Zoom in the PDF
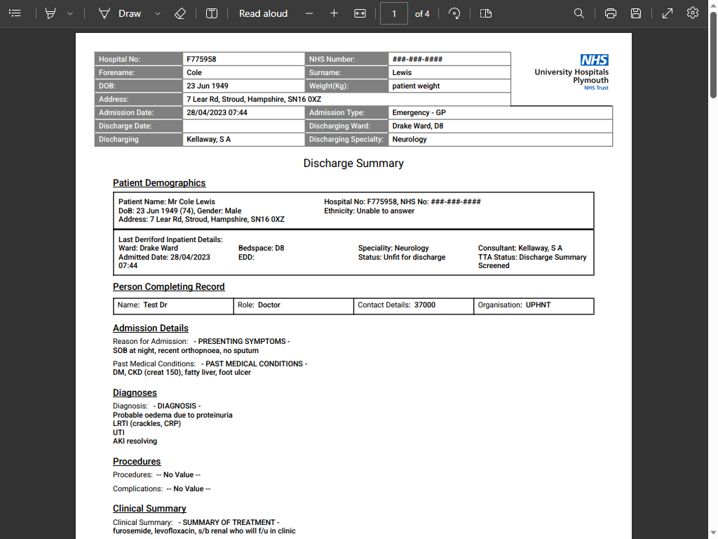 coord(334,13)
